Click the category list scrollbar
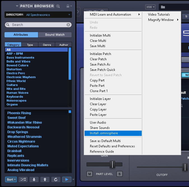The width and height of the screenshot is (189, 187). (x=70, y=64)
